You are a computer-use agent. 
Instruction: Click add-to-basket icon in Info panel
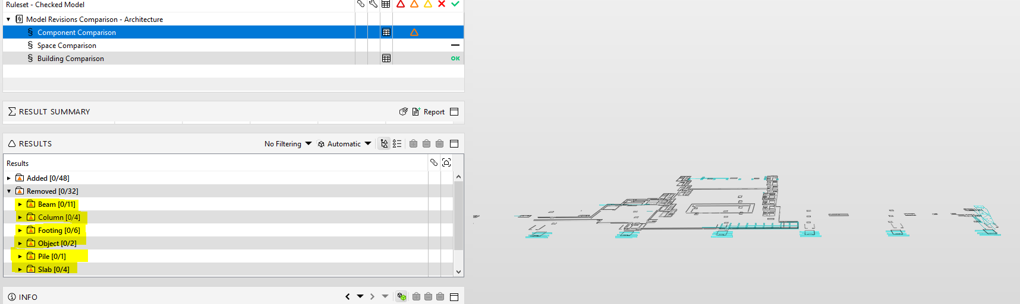tap(416, 296)
